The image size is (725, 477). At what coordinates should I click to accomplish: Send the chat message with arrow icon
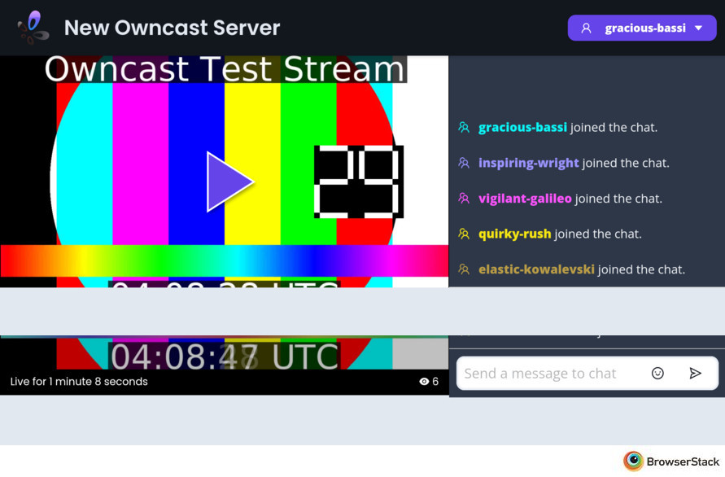695,373
